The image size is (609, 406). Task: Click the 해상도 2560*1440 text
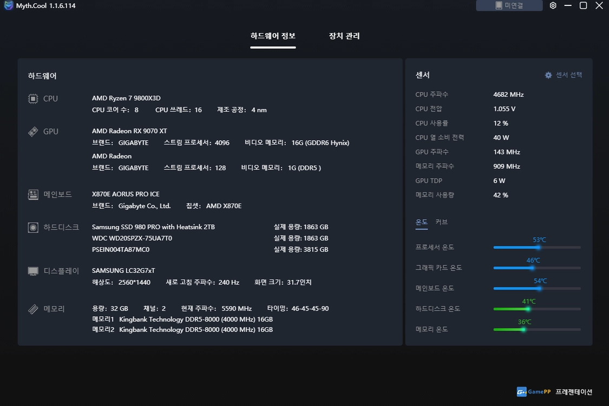point(121,283)
